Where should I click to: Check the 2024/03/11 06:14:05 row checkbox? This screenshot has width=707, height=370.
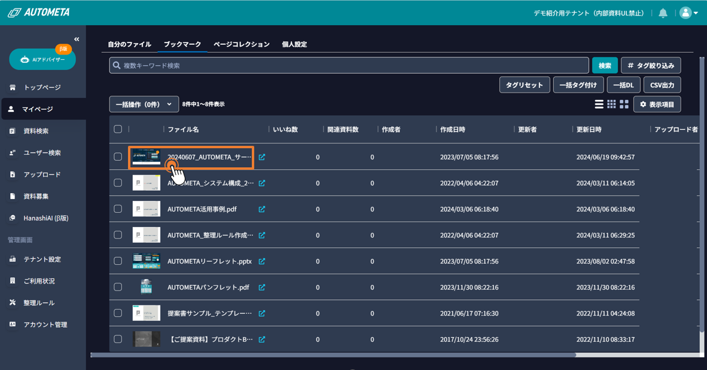pos(118,183)
